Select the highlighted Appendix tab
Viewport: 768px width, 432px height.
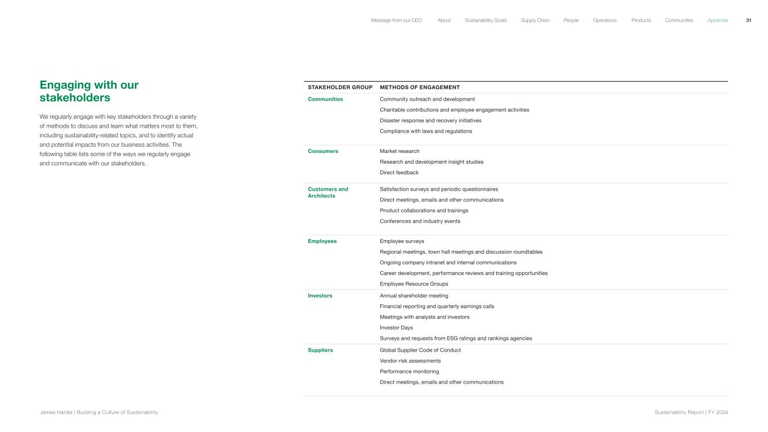click(717, 20)
